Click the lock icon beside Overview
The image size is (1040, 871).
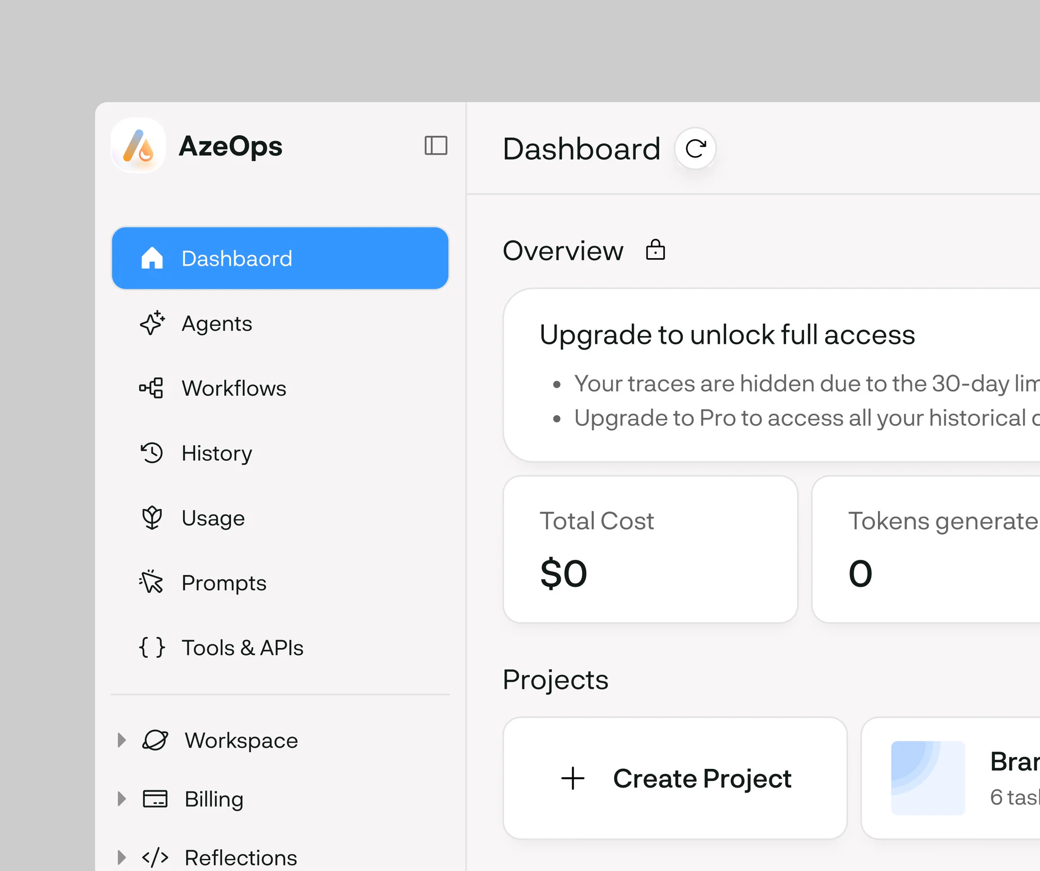655,250
